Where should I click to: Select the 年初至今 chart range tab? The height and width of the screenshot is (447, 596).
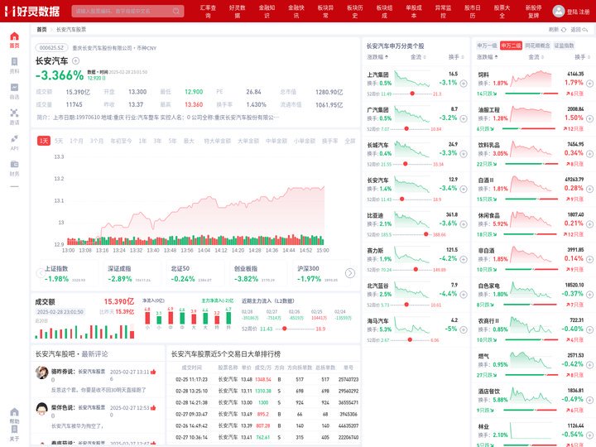tap(121, 141)
